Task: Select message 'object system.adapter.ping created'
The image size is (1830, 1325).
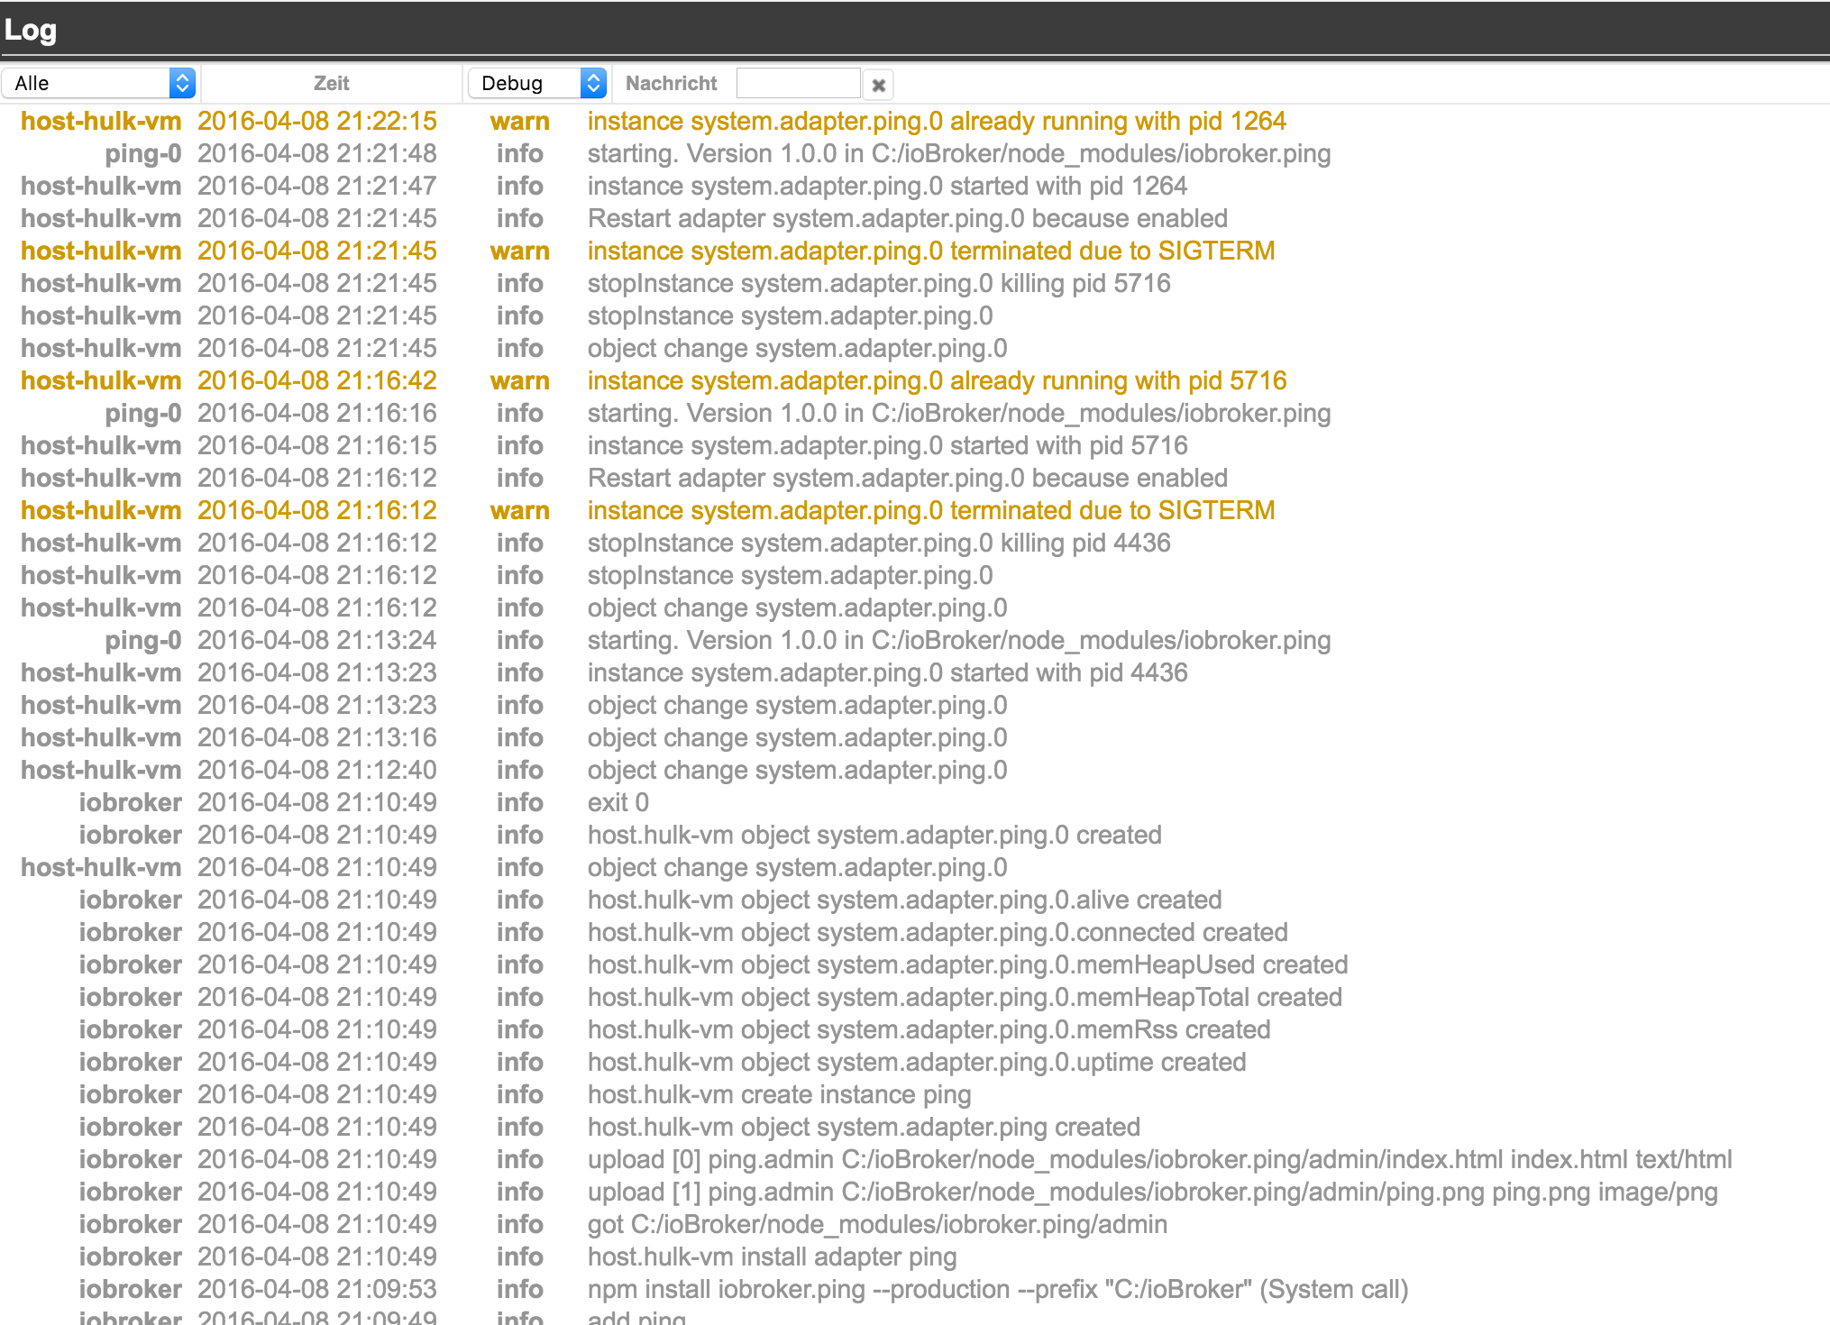Action: pos(864,1127)
